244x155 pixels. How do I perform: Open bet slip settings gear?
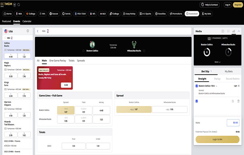(x=233, y=101)
